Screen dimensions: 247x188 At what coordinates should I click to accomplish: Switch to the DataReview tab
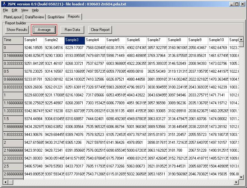(x=34, y=17)
